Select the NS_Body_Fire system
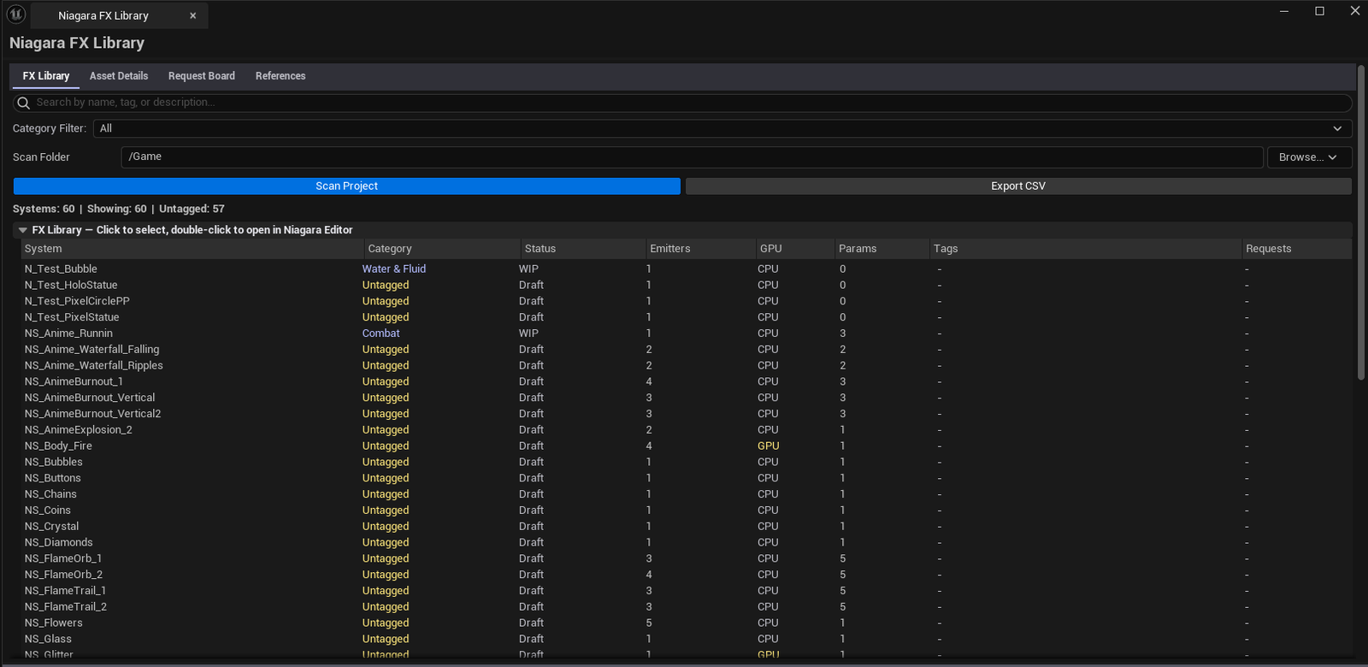Viewport: 1368px width, 667px height. tap(687, 446)
